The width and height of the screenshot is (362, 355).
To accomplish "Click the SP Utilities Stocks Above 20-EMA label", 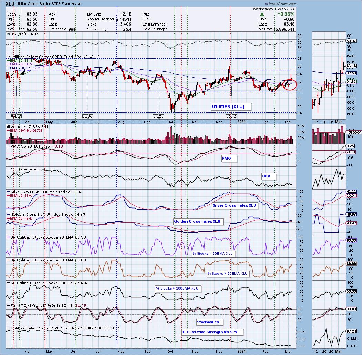I will pyautogui.click(x=46, y=237).
